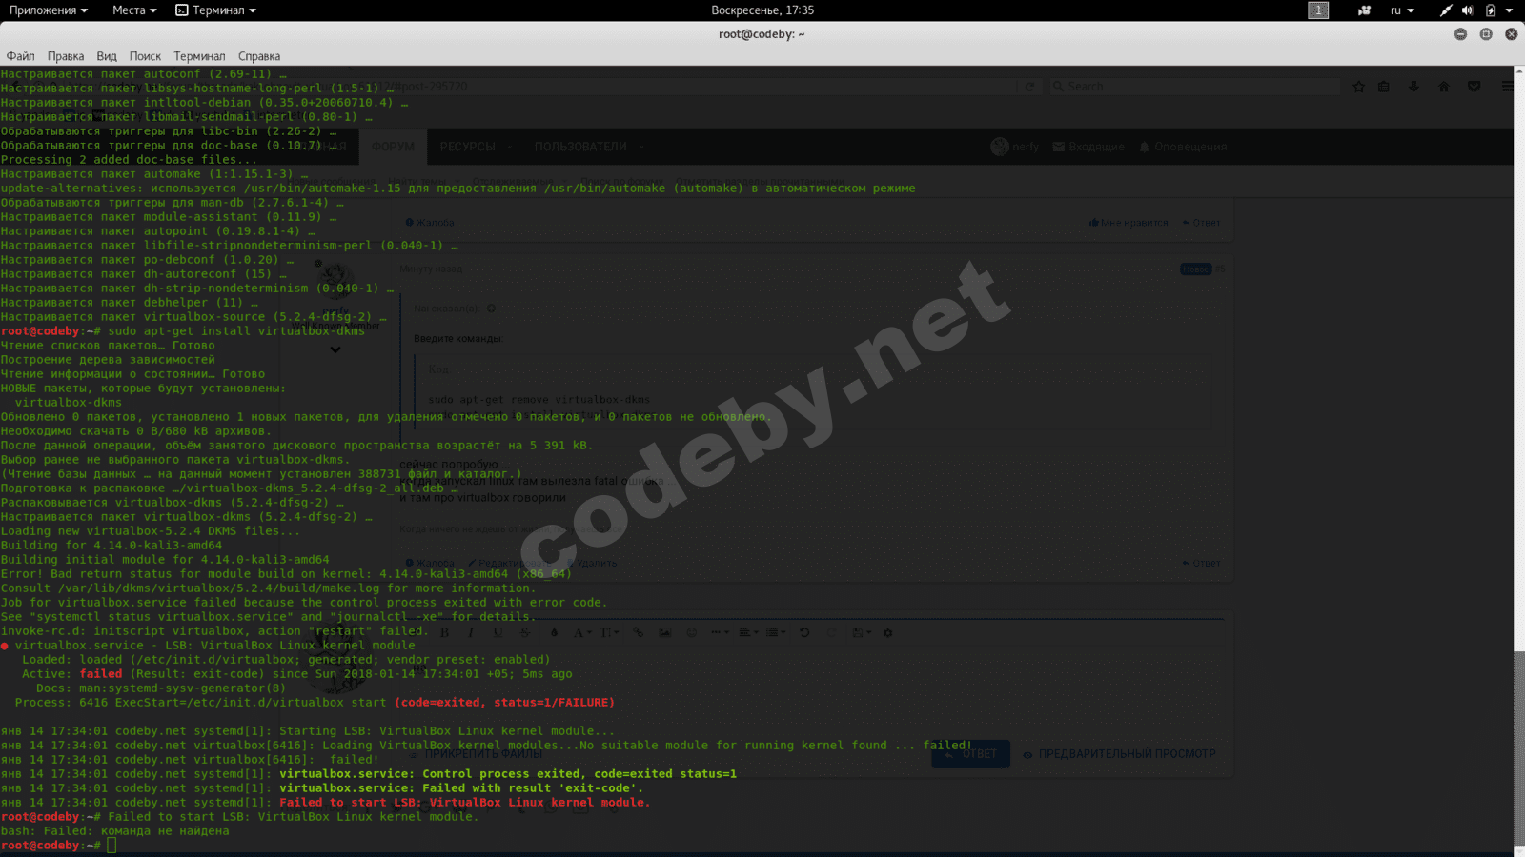Viewport: 1525px width, 857px height.
Task: Open the Терминал menu in the menu bar
Action: click(x=199, y=56)
